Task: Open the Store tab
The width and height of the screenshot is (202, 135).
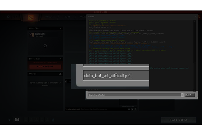Action: (x=67, y=17)
